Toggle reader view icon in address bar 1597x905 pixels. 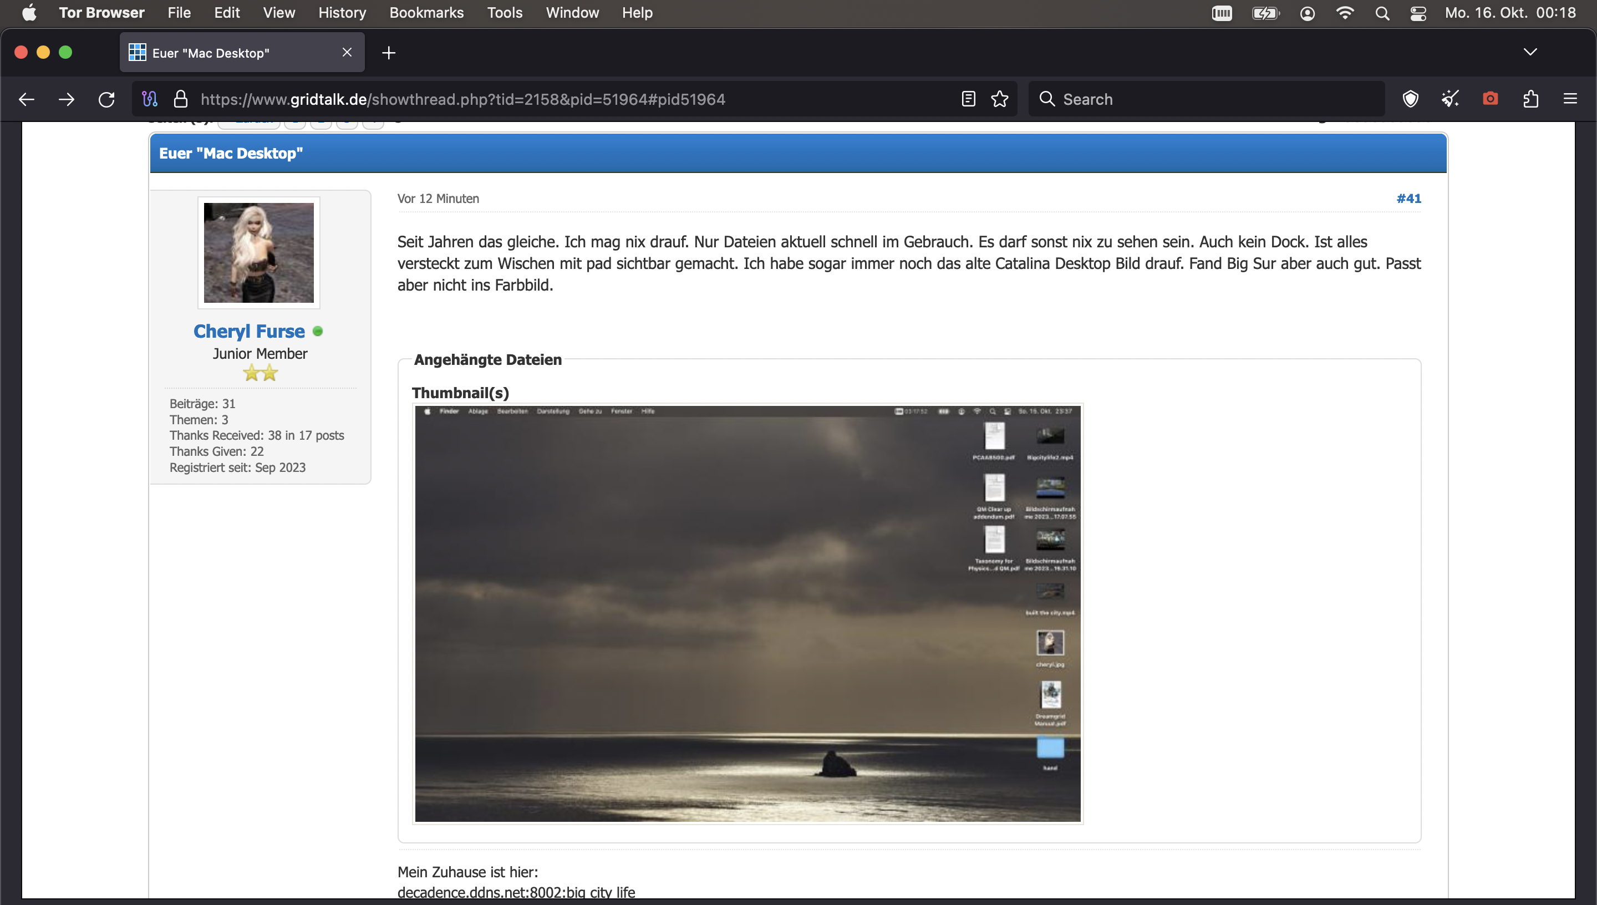point(968,99)
